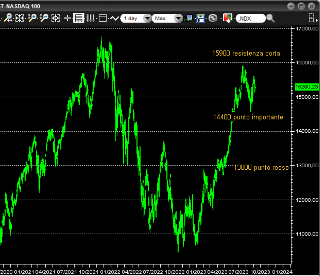Click the chart indicators list icon
320x276 pixels.
(188, 18)
